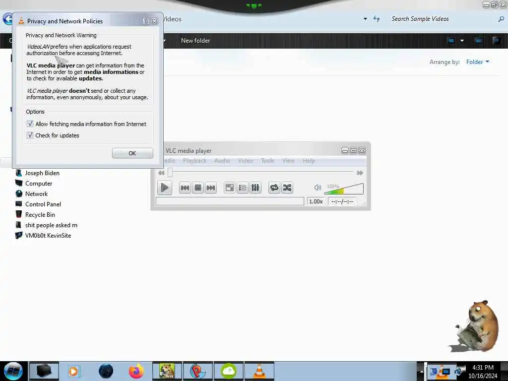The height and width of the screenshot is (381, 508).
Task: Click the Explorer search magnifier icon
Action: 501,19
